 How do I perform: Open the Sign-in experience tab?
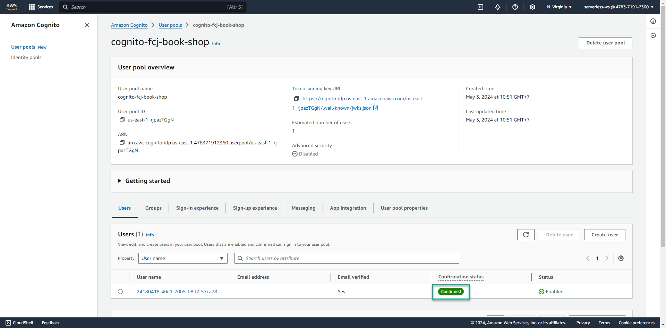pos(197,208)
